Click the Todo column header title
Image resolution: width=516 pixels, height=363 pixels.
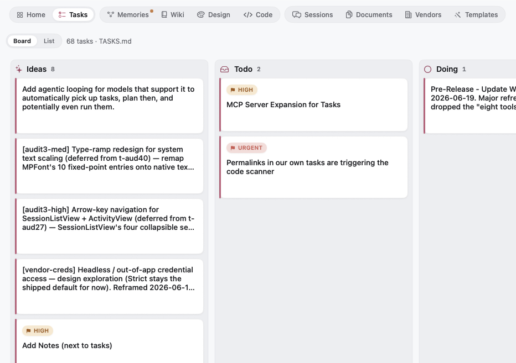[x=243, y=69]
